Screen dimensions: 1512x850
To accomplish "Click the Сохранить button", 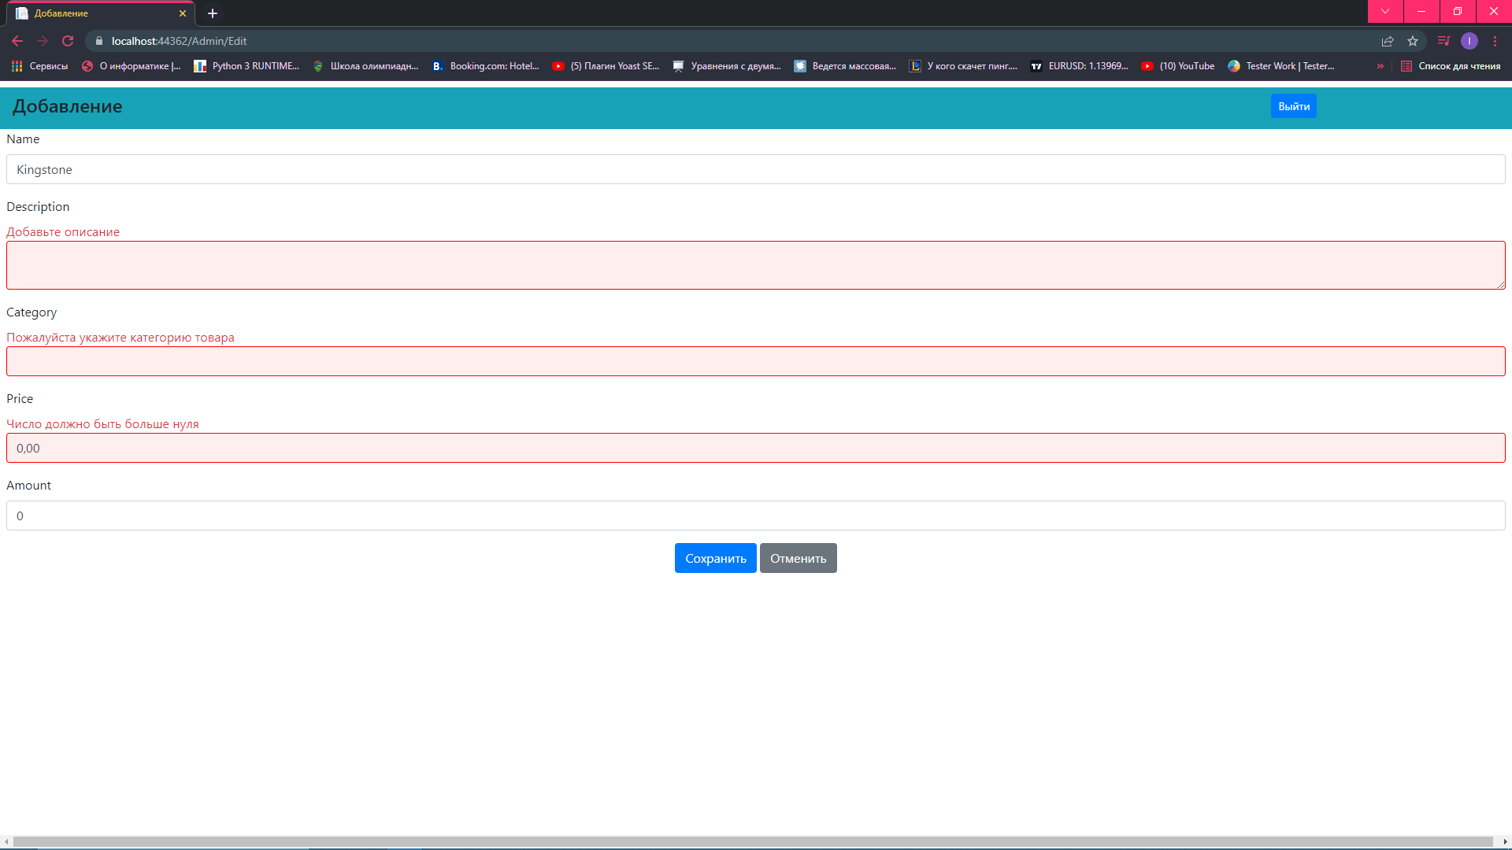I will tap(715, 557).
